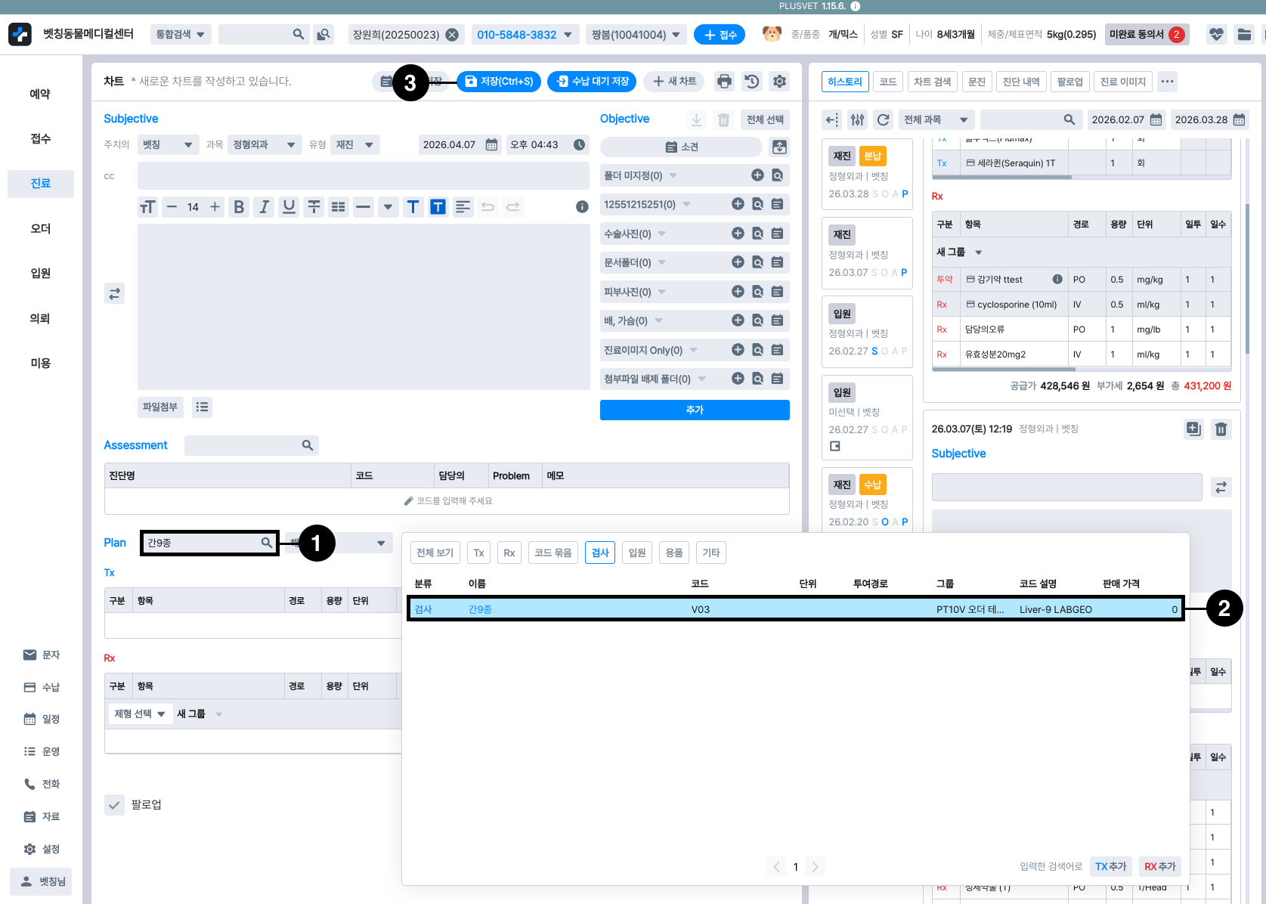Viewport: 1266px width, 904px height.
Task: Create a new chart with 새 차트
Action: (674, 82)
